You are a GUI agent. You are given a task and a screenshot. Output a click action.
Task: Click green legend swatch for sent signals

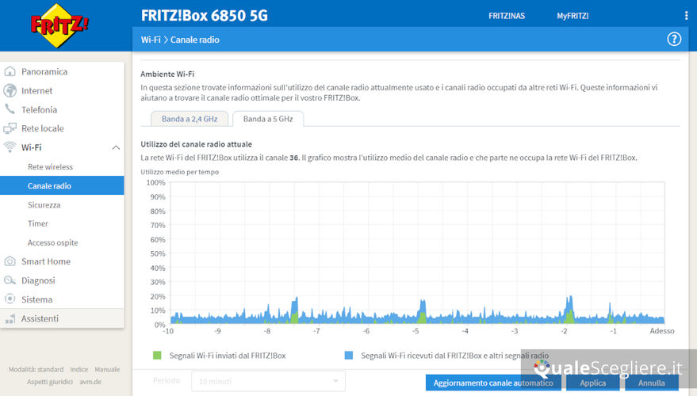(x=157, y=356)
